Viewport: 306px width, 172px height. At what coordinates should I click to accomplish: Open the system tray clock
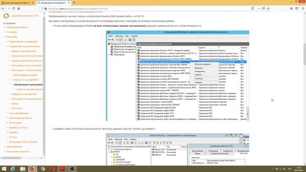[298, 169]
